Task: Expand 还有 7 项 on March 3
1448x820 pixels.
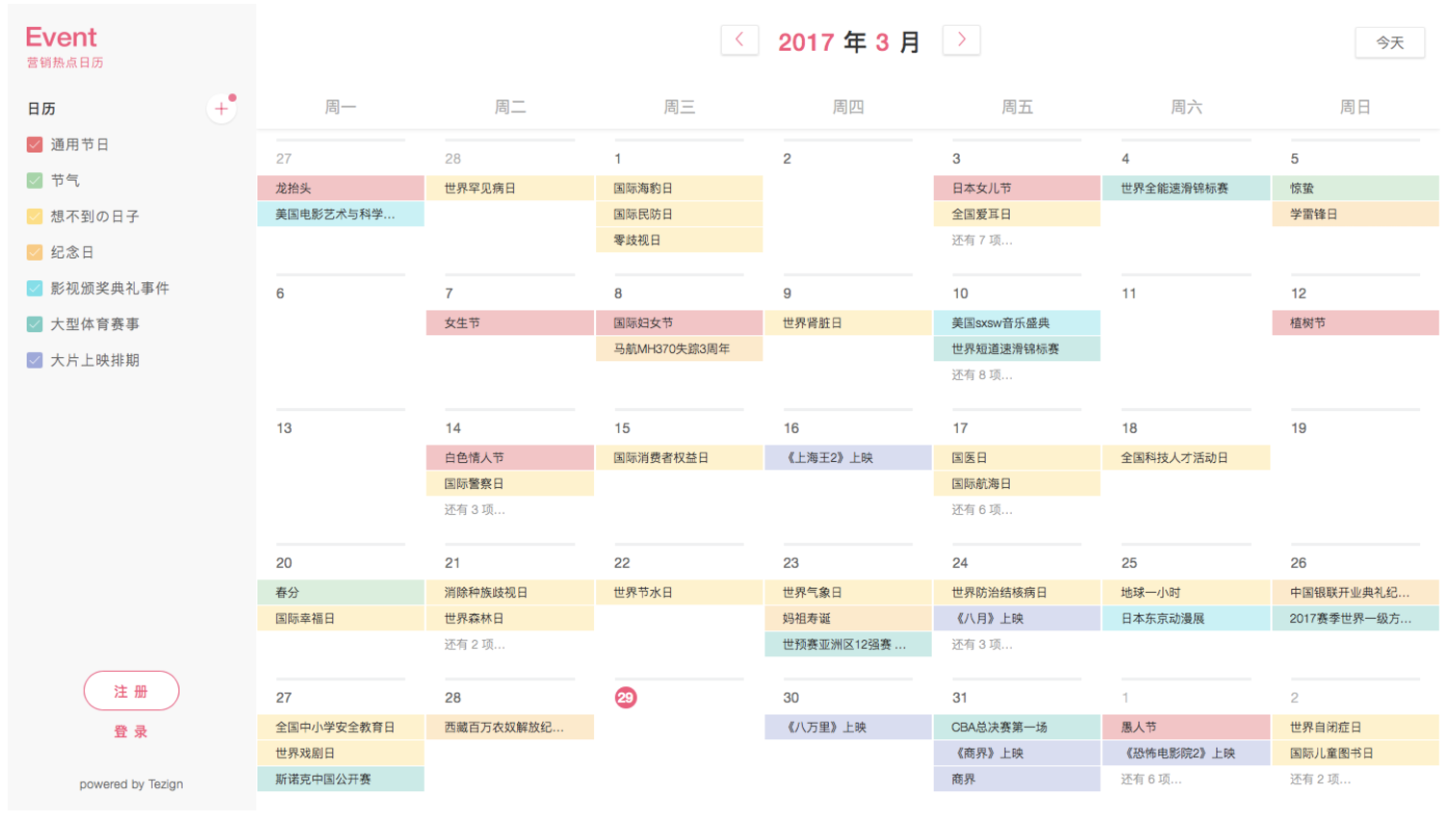Action: click(x=981, y=241)
